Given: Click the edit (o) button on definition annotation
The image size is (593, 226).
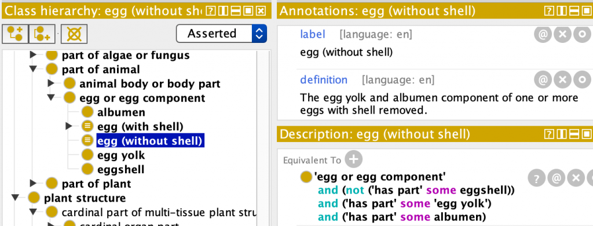Looking at the screenshot, I should (x=583, y=80).
